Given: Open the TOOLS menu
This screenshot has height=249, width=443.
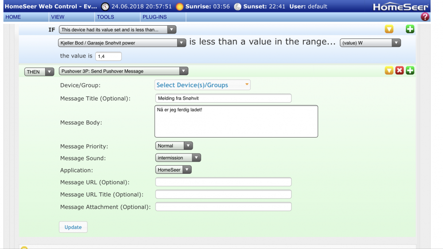Looking at the screenshot, I should pos(105,17).
